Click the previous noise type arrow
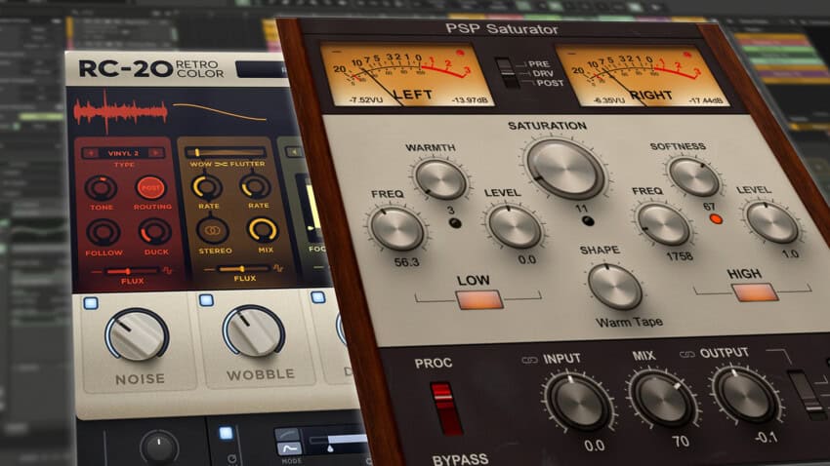This screenshot has height=466, width=830. point(91,152)
